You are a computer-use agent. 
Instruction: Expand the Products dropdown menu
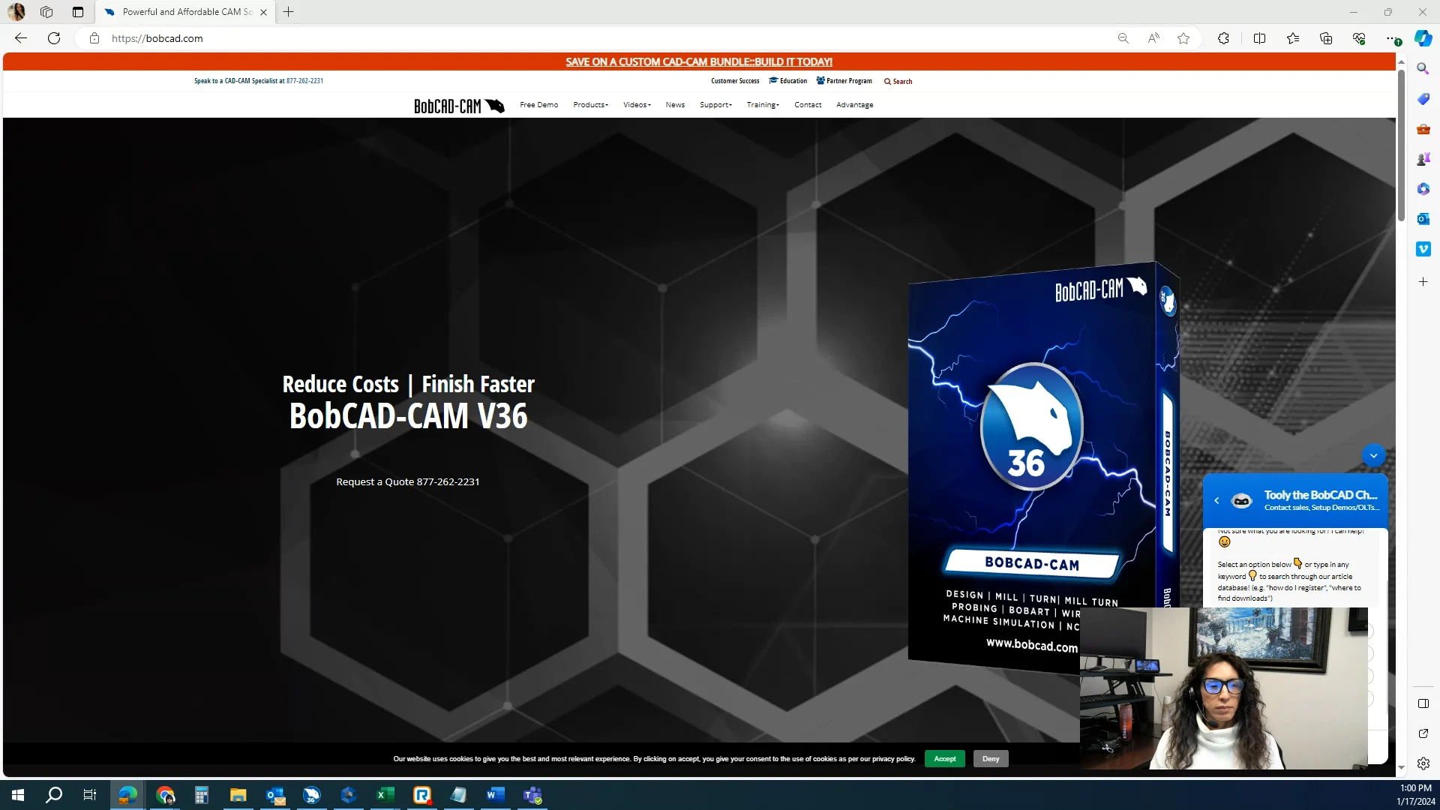590,105
